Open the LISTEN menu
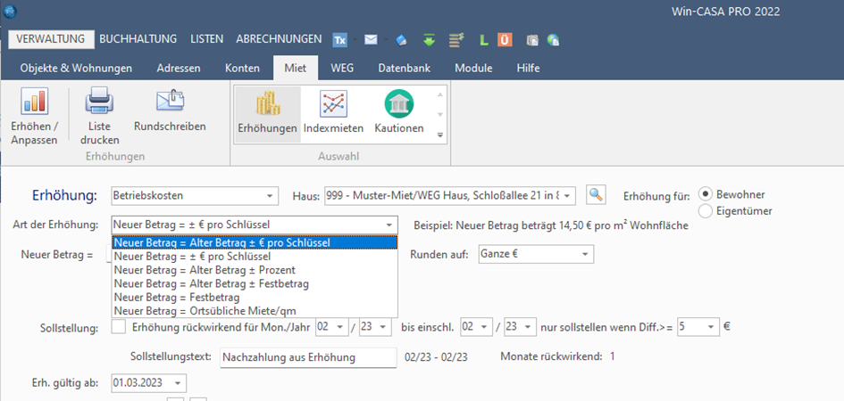 [206, 39]
